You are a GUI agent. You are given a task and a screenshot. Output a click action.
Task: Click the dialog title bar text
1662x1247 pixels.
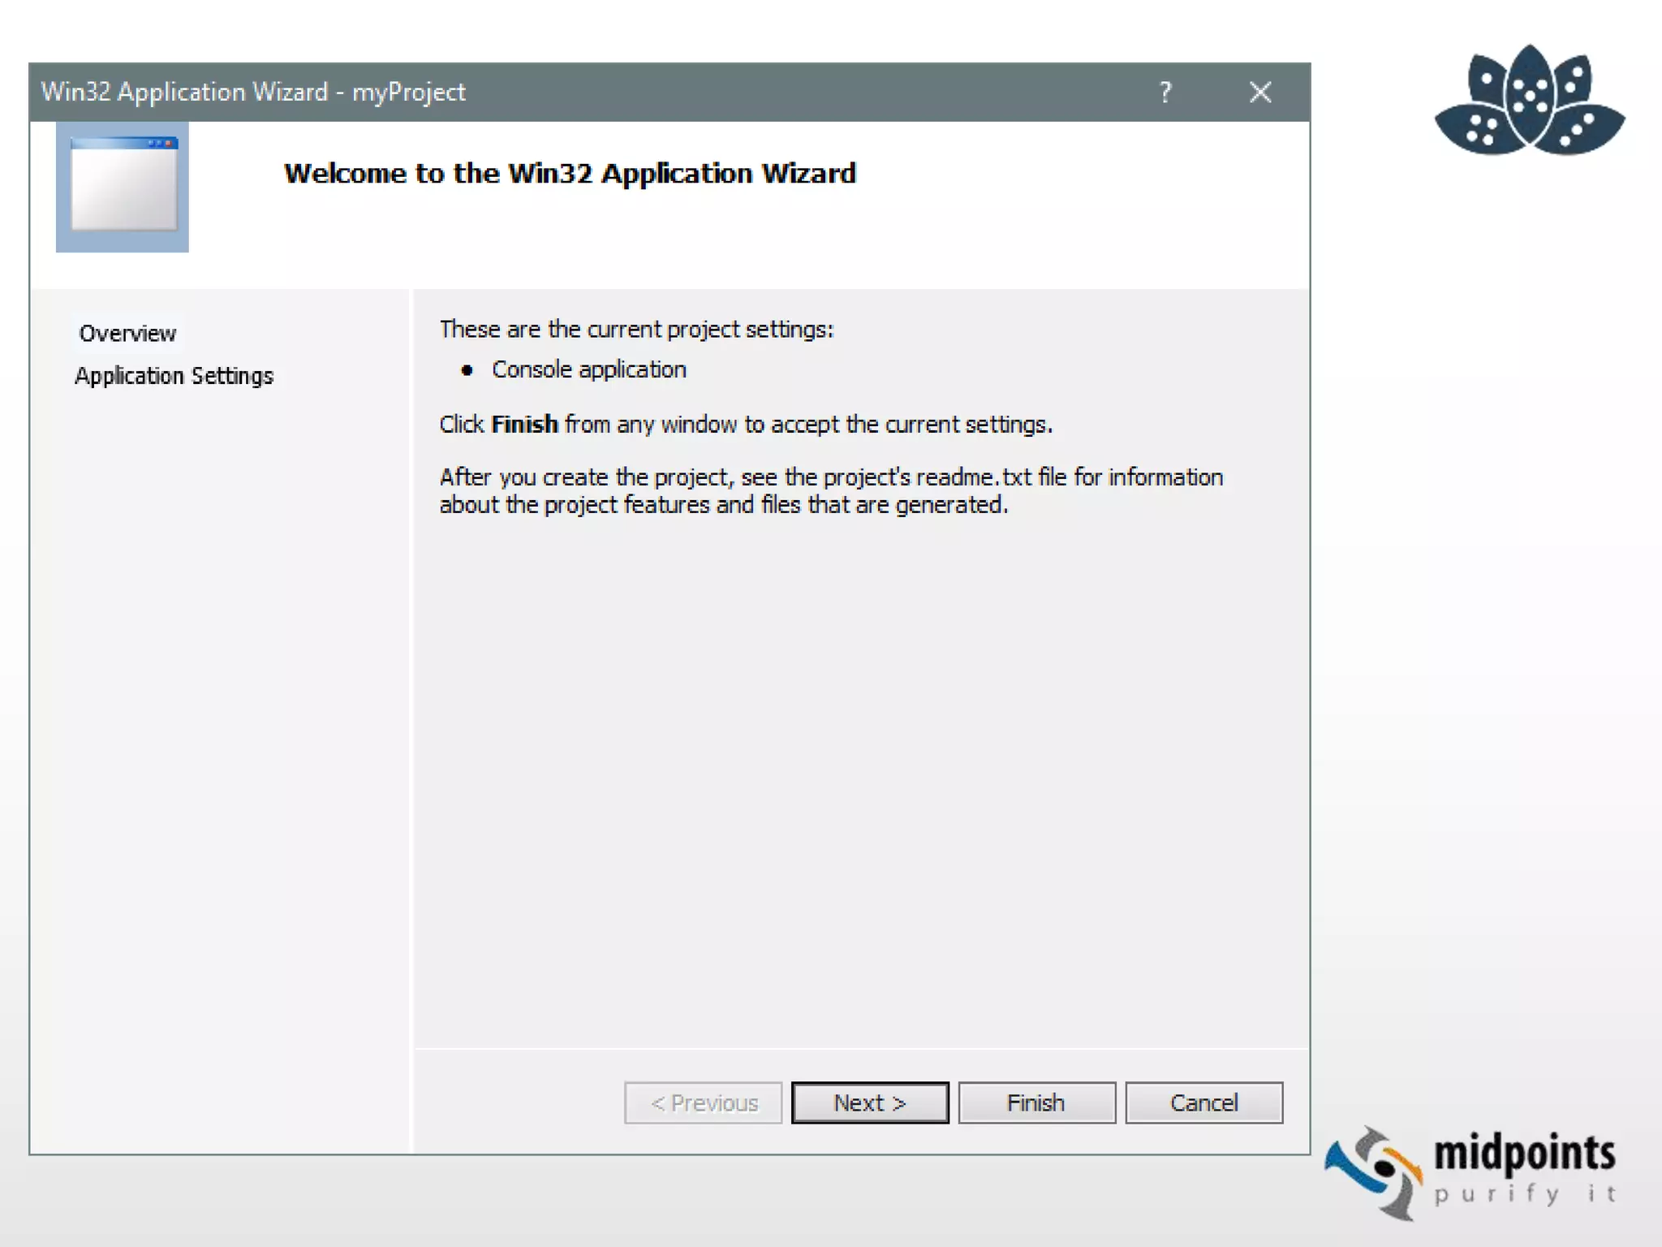coord(253,92)
